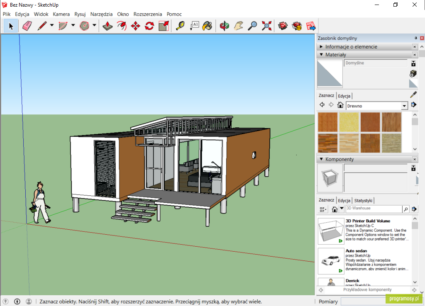Activate the Pan hand tool
Image resolution: width=425 pixels, height=306 pixels.
pyautogui.click(x=239, y=26)
